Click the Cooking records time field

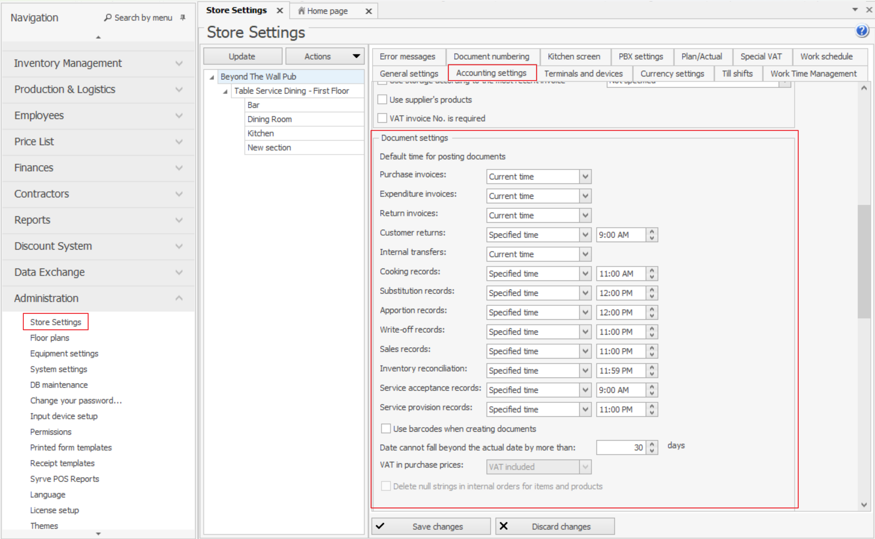click(620, 274)
